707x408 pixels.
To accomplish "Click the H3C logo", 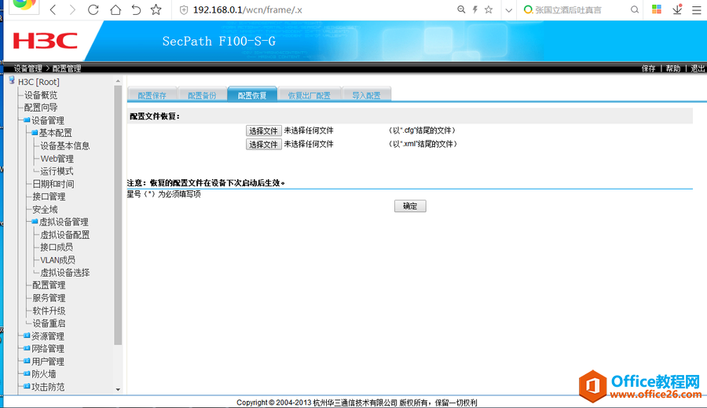I will pyautogui.click(x=45, y=41).
